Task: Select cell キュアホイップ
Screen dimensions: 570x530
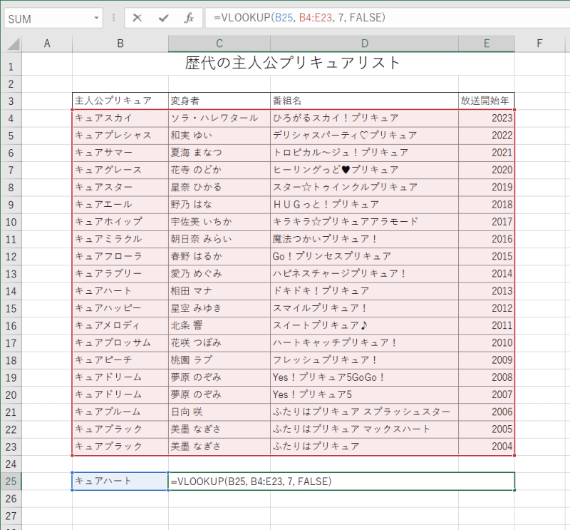Action: tap(120, 222)
